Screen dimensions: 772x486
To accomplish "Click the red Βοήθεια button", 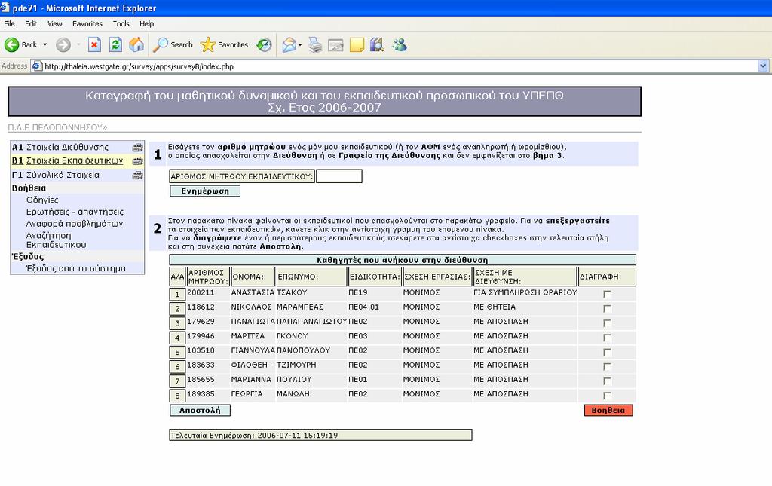I will point(608,410).
